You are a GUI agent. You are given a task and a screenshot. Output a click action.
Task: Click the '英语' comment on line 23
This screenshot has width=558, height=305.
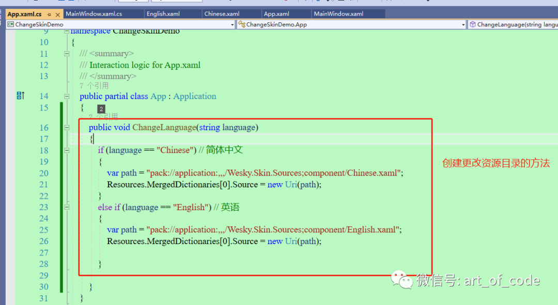click(x=230, y=207)
